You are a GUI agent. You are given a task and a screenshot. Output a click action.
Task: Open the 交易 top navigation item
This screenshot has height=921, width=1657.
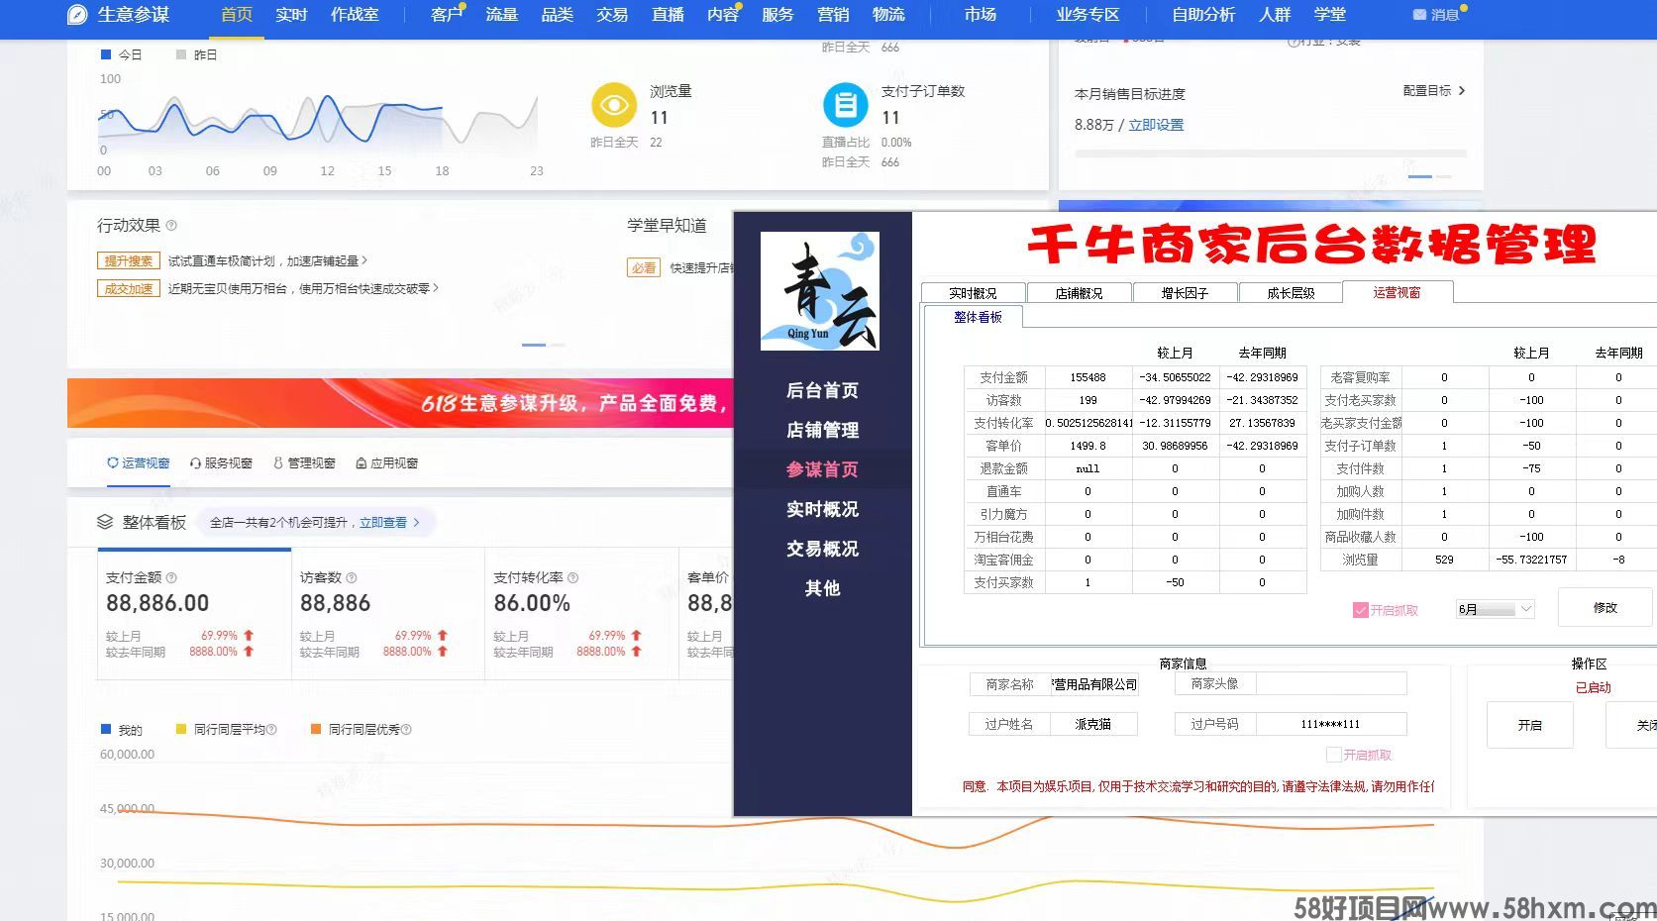click(612, 15)
